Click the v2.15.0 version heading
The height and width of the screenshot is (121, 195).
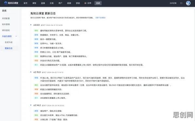(x=37, y=72)
